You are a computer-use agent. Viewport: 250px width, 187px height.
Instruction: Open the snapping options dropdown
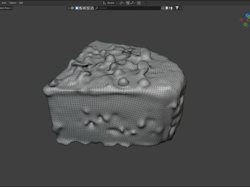point(132,3)
